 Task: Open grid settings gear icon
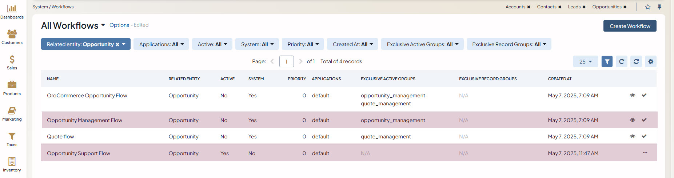pos(650,61)
